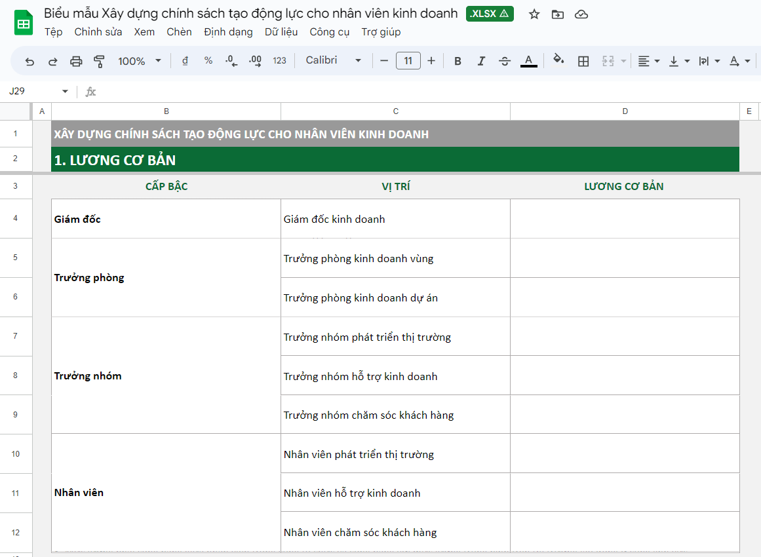Select column D header
Viewport: 761px width, 557px height.
(625, 111)
